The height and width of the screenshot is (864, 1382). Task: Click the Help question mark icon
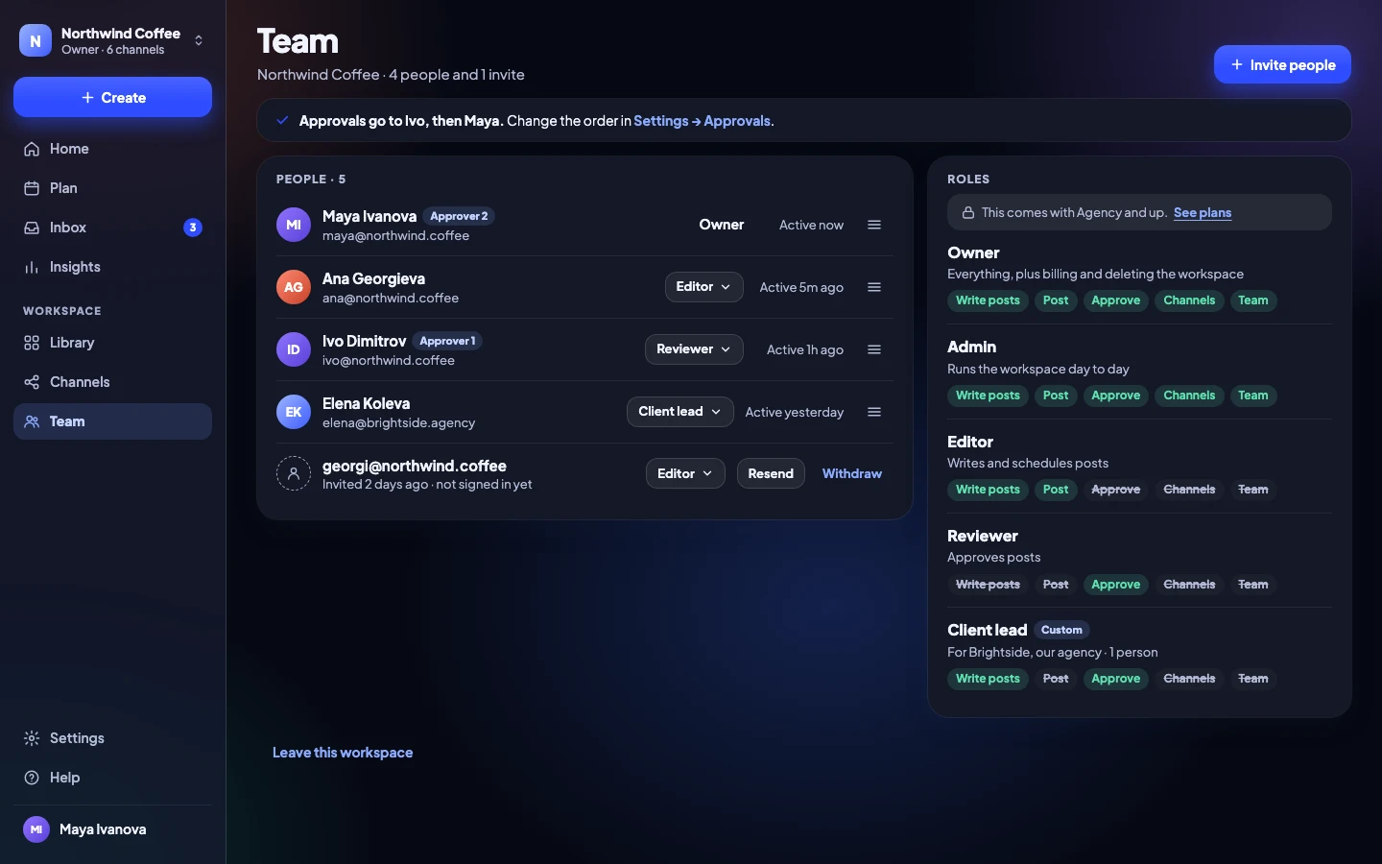point(32,778)
